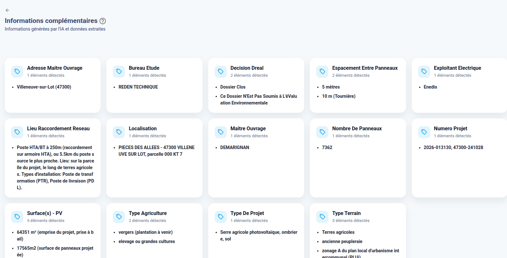Click tag icon on Adresse Maitre Ouvrage card
Viewport: 507px width, 258px height.
17,71
